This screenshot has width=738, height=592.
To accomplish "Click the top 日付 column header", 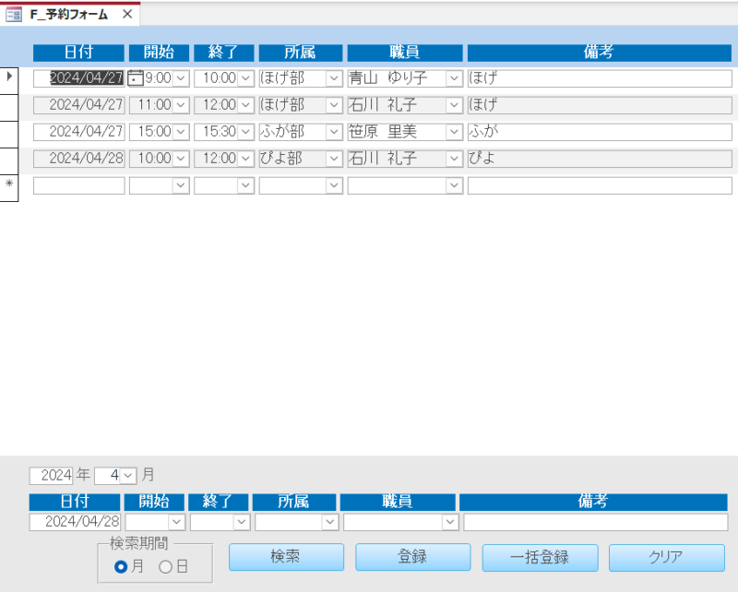I will [x=78, y=53].
